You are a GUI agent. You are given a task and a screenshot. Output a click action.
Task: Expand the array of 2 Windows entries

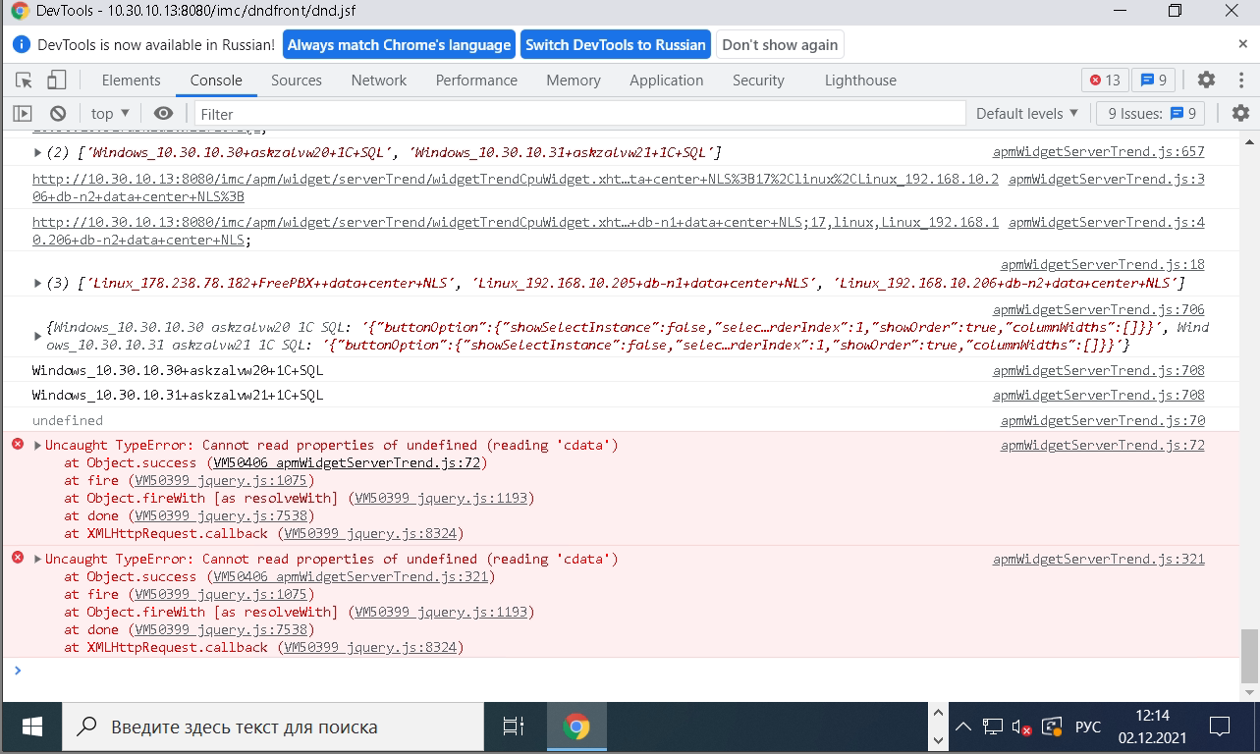(x=37, y=152)
